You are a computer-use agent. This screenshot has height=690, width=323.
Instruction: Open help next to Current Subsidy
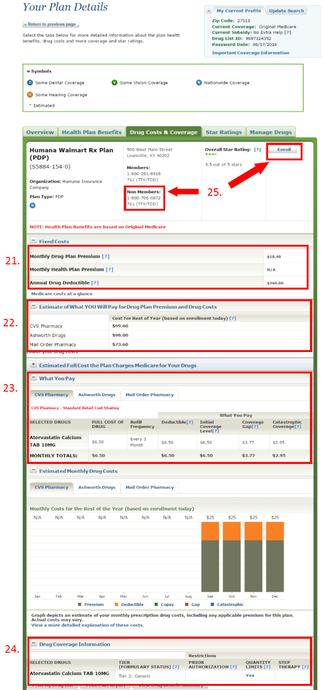[x=288, y=33]
